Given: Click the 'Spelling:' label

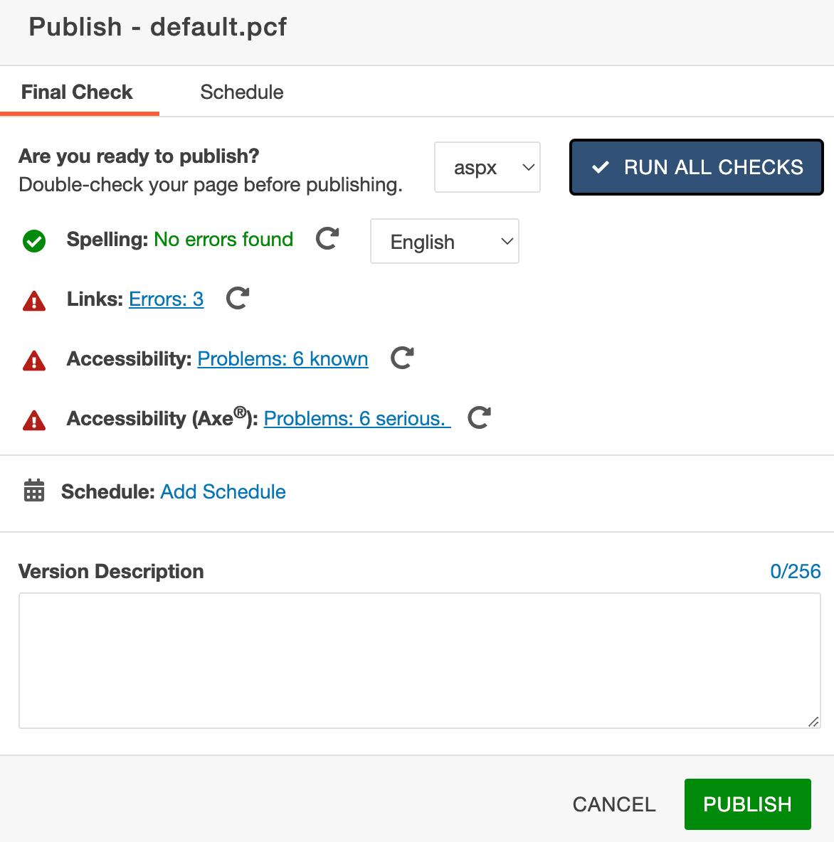Looking at the screenshot, I should tap(107, 239).
